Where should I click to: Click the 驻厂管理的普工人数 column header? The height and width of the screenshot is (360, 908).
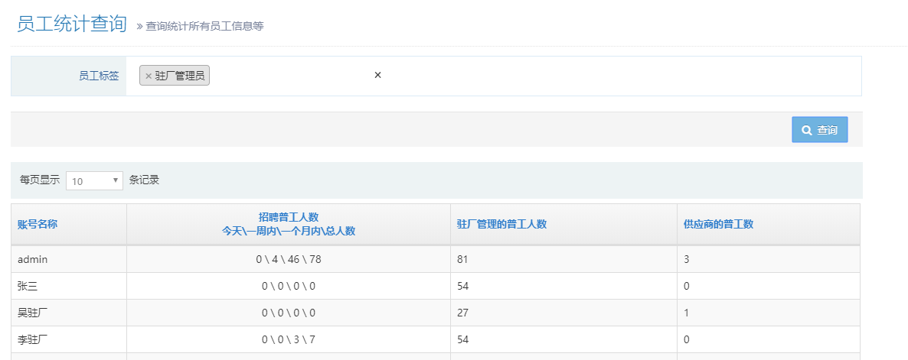[x=501, y=224]
